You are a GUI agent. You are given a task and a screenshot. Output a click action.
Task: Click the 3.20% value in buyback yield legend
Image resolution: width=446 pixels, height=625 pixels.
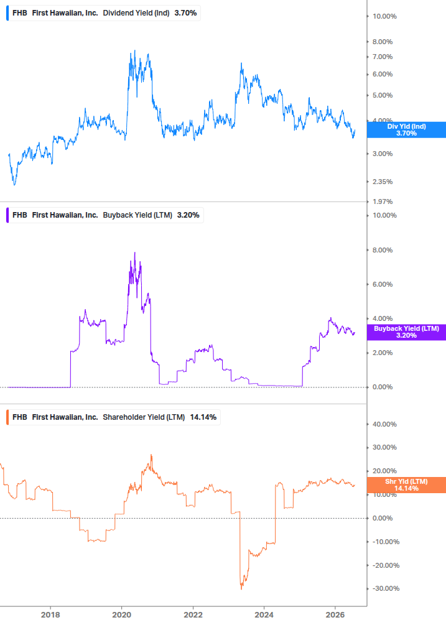(x=188, y=215)
